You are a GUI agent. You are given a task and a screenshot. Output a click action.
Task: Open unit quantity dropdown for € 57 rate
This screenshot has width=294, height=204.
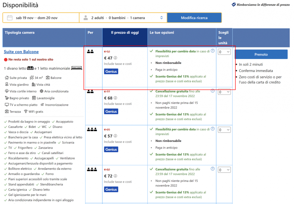pyautogui.click(x=224, y=130)
